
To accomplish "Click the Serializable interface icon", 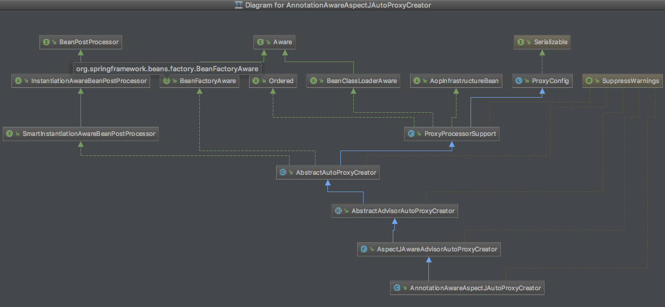I will click(x=521, y=42).
